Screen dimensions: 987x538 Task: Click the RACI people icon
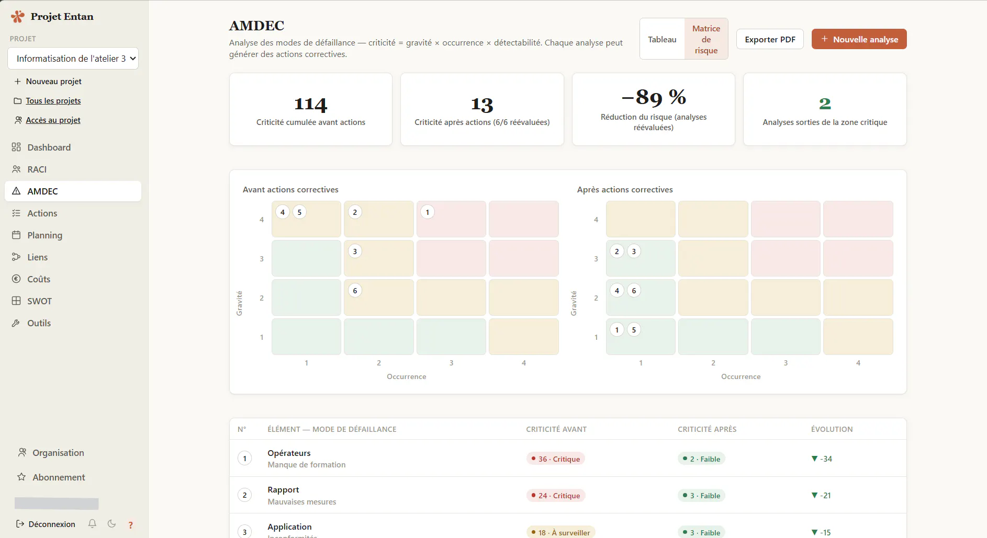(x=16, y=169)
